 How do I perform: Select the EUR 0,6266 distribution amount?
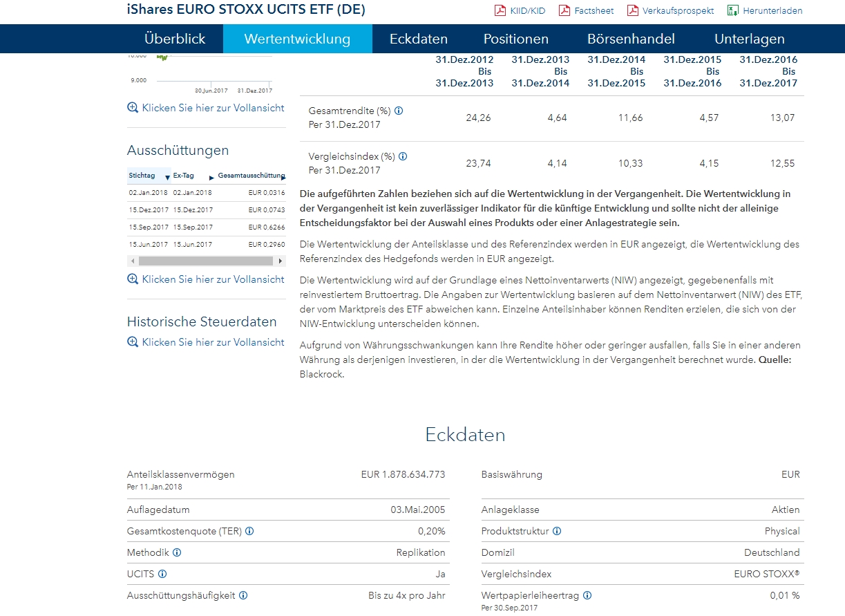pos(267,227)
